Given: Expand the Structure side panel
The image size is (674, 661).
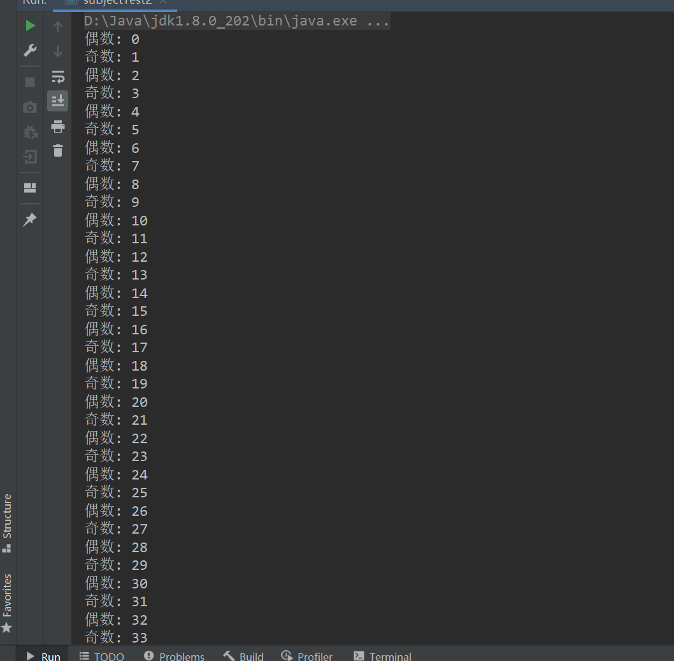Looking at the screenshot, I should coord(8,522).
